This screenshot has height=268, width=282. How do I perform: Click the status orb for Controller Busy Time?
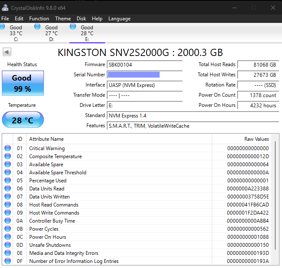8,221
